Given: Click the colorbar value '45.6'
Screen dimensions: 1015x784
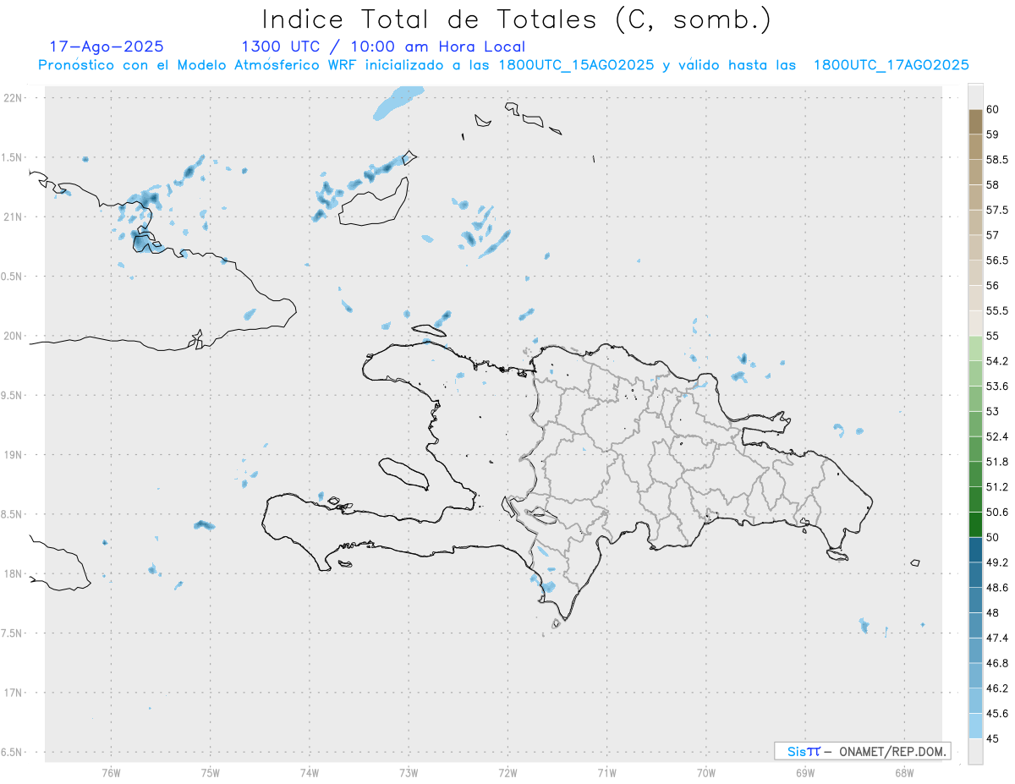Looking at the screenshot, I should pyautogui.click(x=997, y=714).
